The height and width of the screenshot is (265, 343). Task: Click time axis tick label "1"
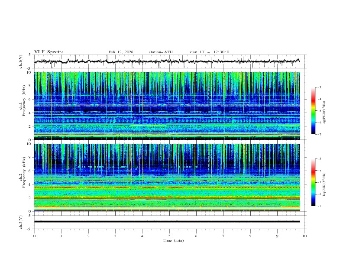pos(61,236)
